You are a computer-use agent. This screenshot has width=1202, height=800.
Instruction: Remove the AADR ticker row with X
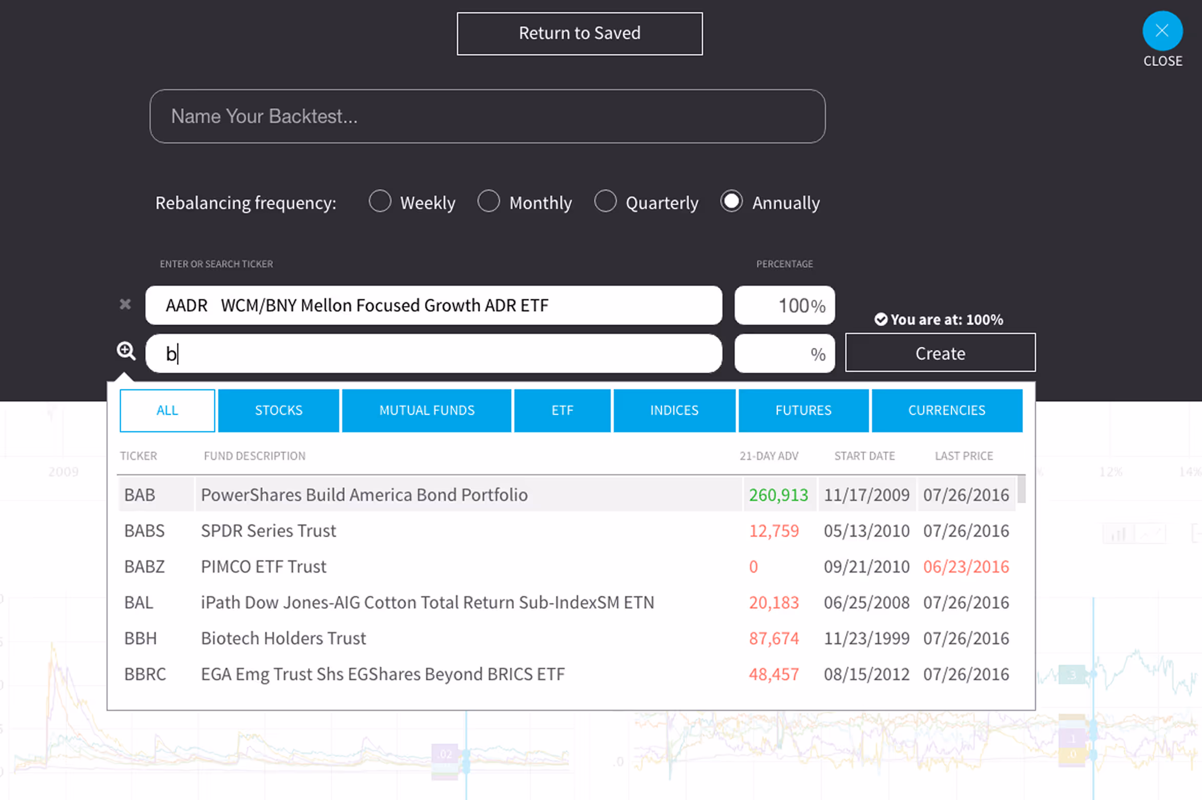click(x=125, y=304)
